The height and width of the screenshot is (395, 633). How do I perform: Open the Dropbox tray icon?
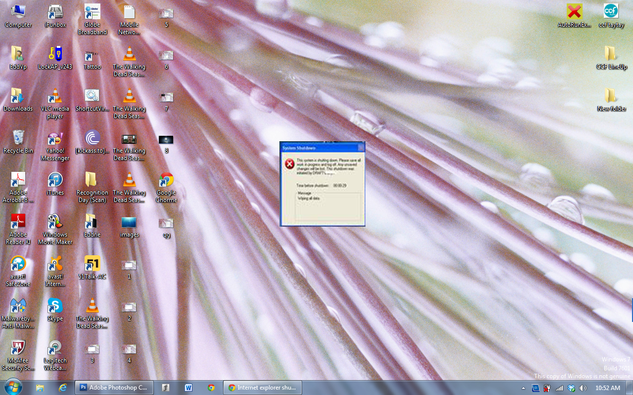571,388
